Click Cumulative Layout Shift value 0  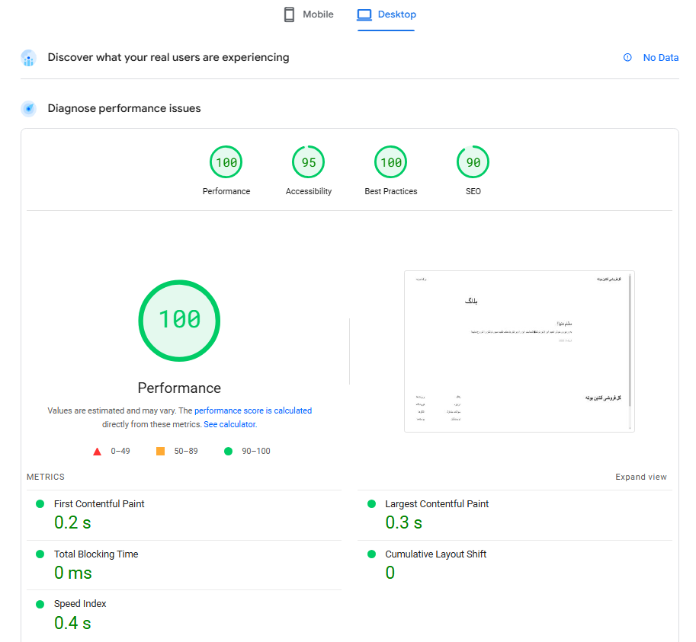click(x=390, y=573)
